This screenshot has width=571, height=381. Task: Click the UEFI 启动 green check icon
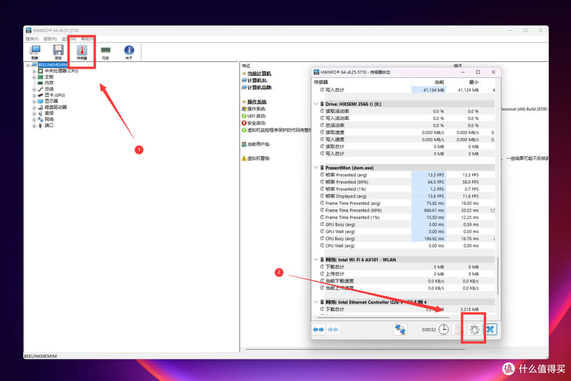pyautogui.click(x=244, y=116)
